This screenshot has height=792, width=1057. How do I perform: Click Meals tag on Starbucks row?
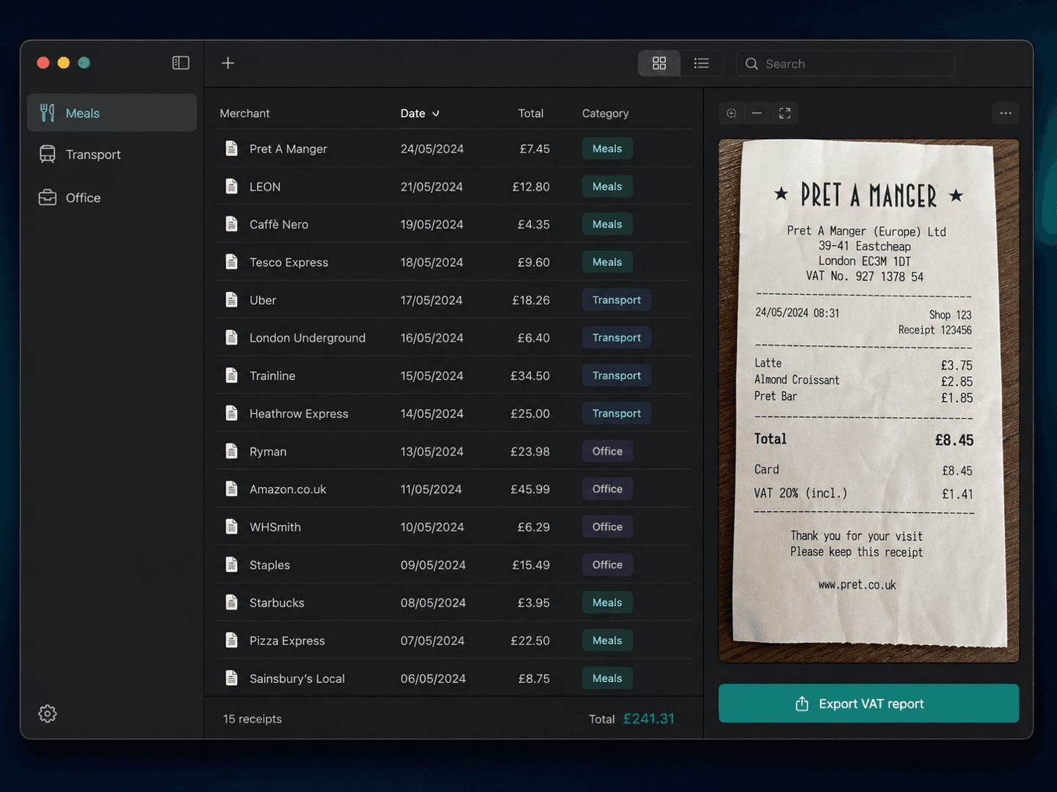tap(607, 603)
